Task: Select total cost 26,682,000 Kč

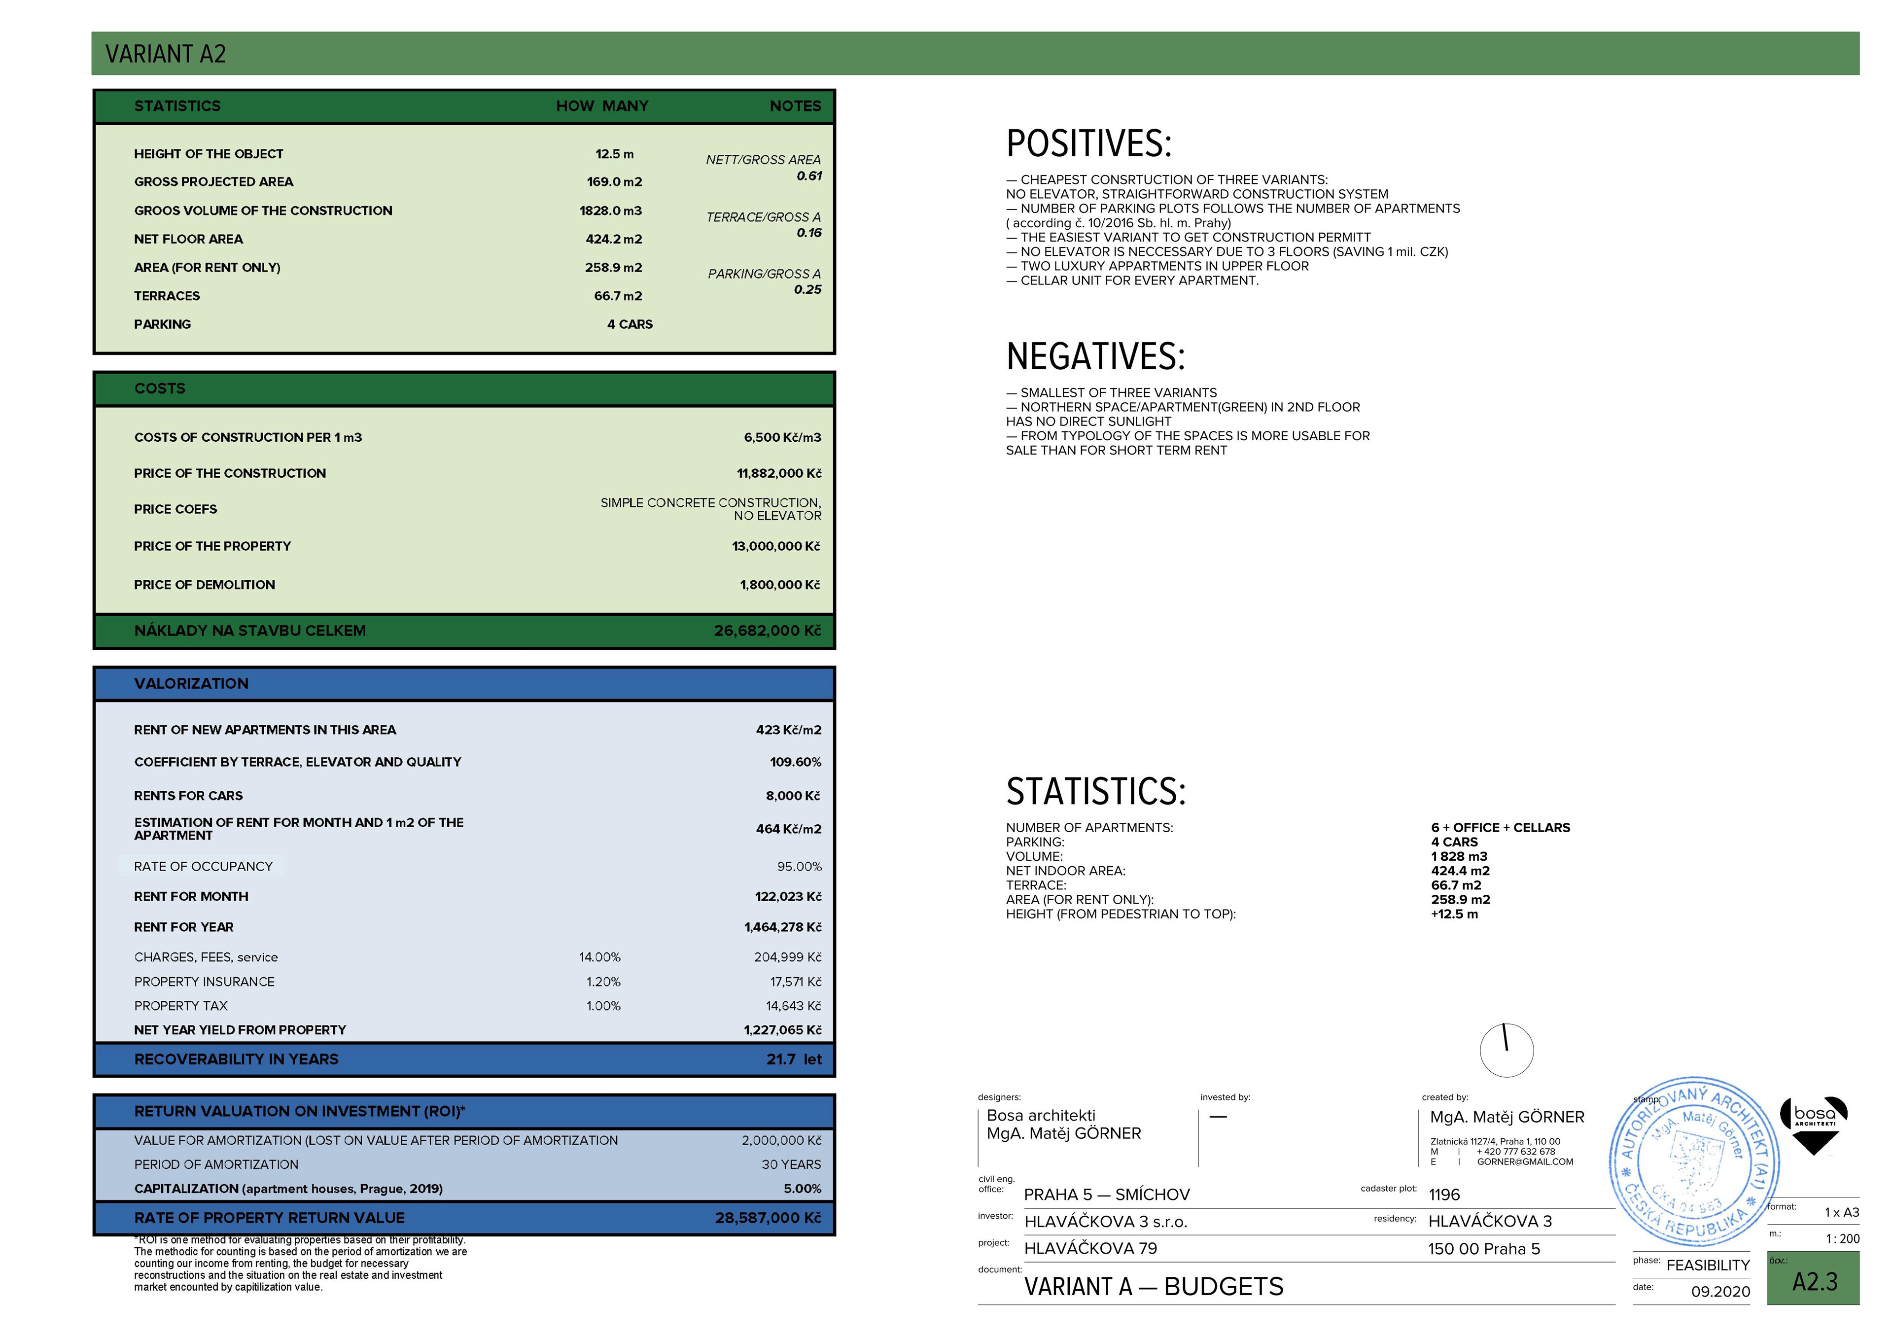Action: coord(768,631)
